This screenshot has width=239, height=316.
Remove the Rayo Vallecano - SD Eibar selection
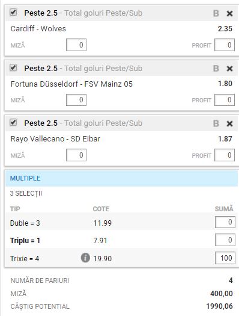click(229, 123)
